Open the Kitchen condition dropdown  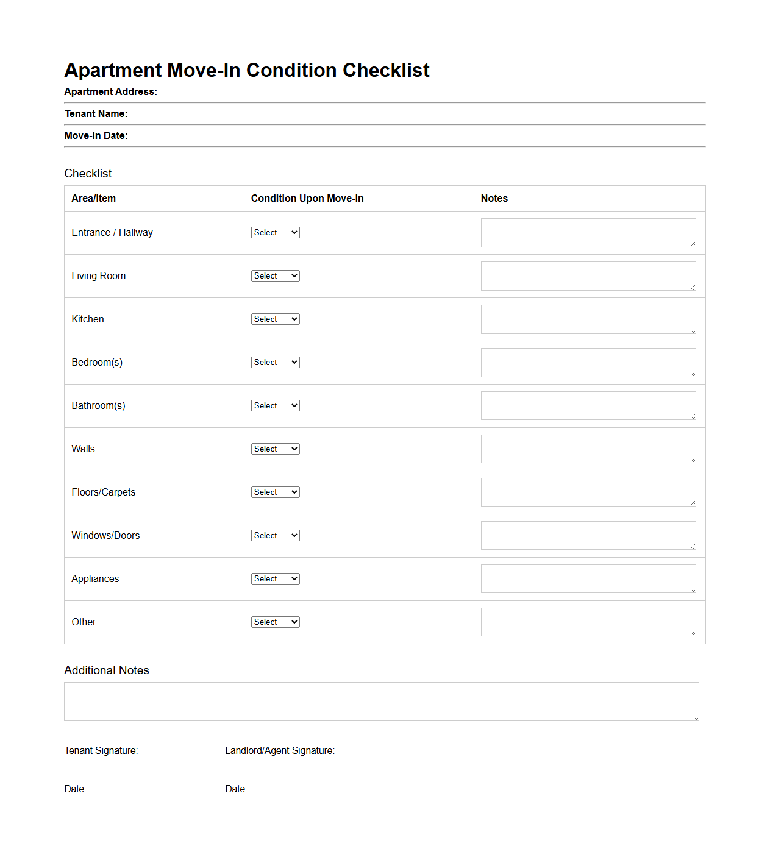[x=275, y=319]
